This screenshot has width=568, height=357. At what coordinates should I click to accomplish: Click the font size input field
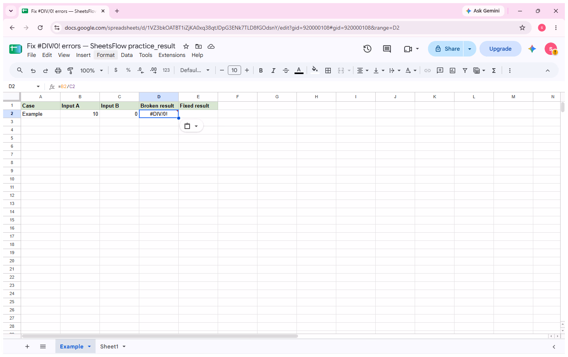[234, 70]
